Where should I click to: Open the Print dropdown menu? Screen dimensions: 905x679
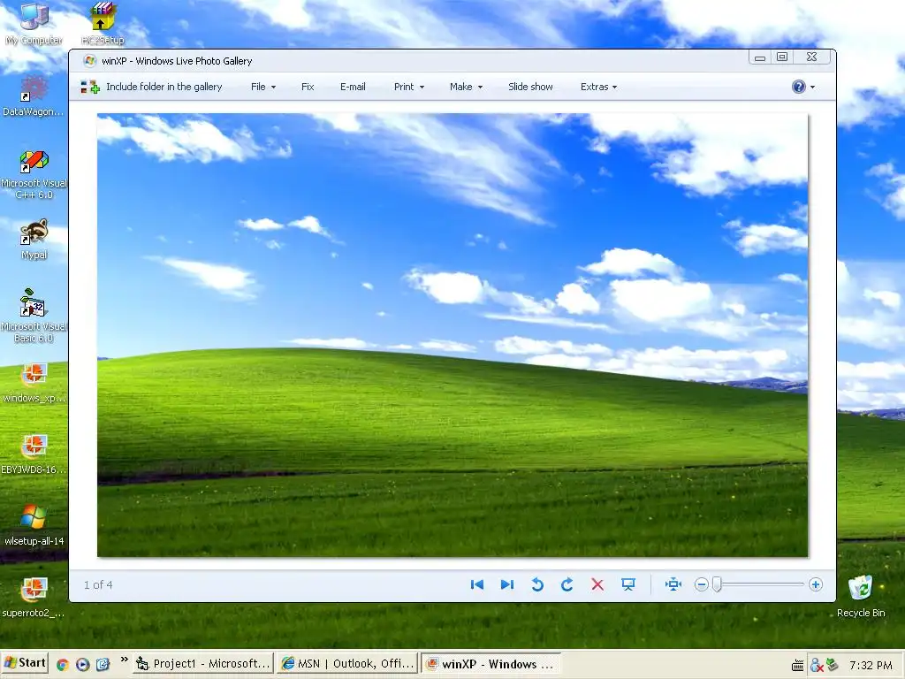coord(408,87)
